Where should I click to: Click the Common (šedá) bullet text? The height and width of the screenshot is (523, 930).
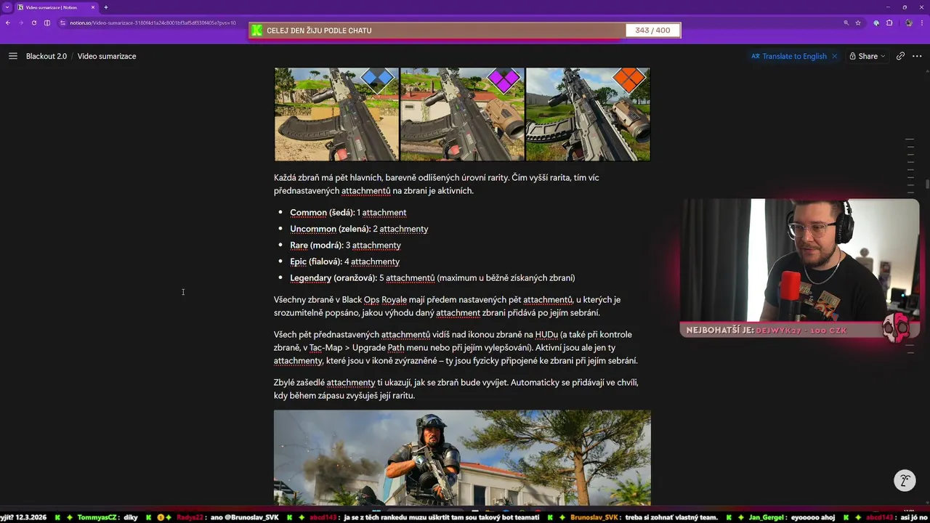click(x=348, y=212)
